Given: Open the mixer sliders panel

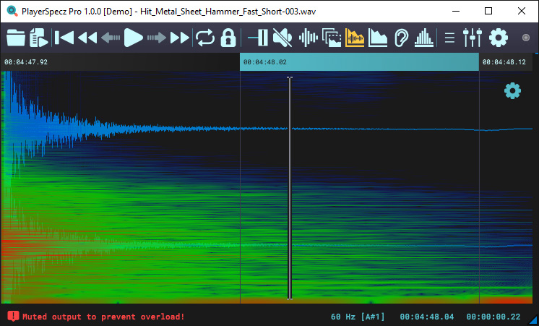Looking at the screenshot, I should pyautogui.click(x=472, y=37).
